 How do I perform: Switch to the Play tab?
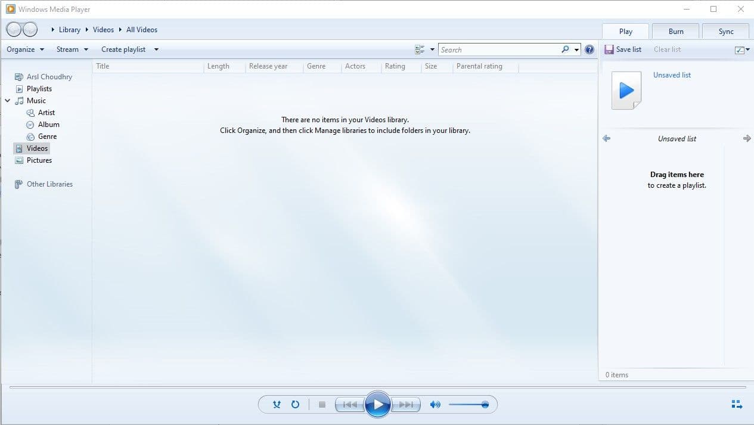click(625, 32)
